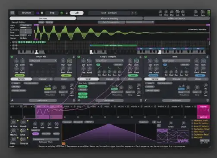Viewport: 217px width, 158px height.
Task: Delete source A with its trash icon
Action: pos(73,100)
